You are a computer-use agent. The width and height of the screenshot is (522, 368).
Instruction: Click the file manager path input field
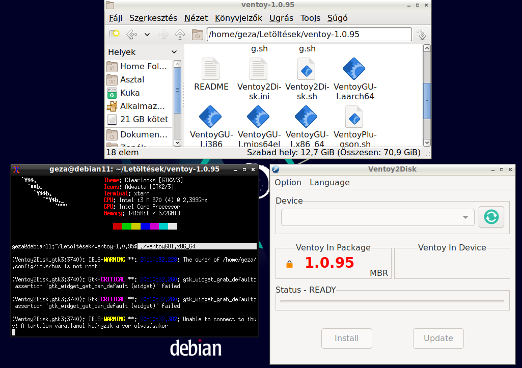click(309, 34)
